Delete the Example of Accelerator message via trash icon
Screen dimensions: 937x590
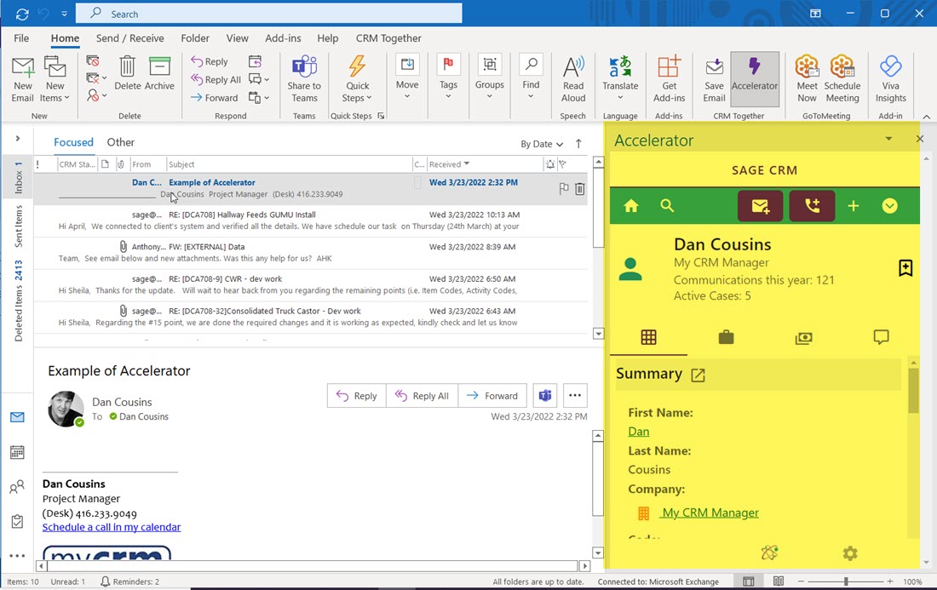579,189
